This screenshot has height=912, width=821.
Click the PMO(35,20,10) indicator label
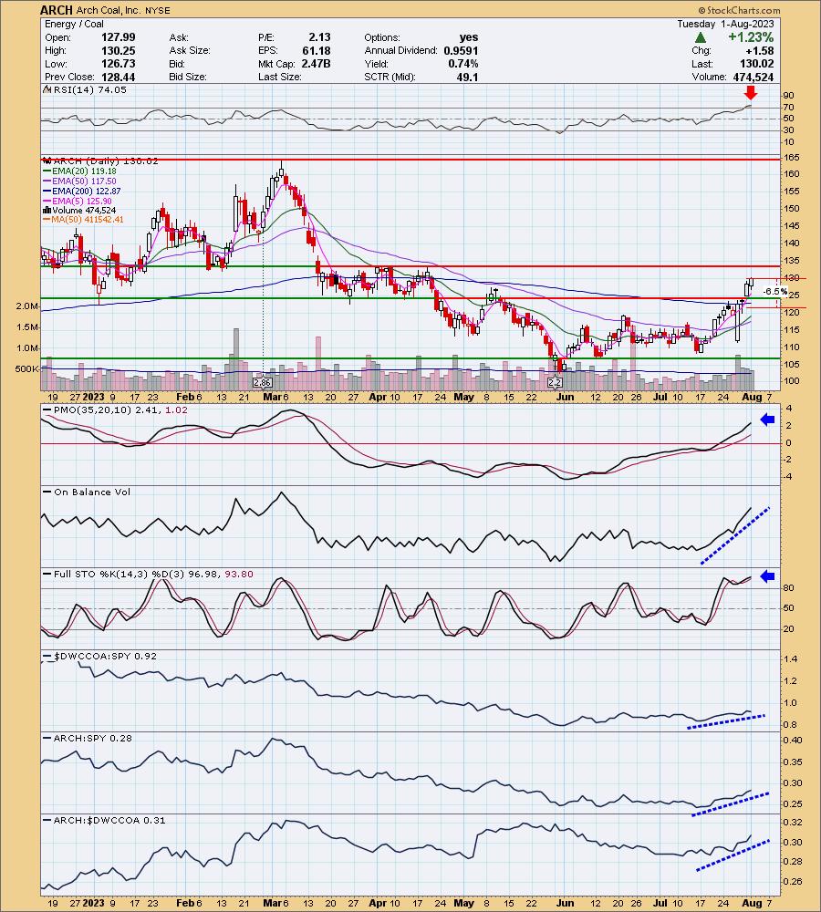(x=115, y=409)
